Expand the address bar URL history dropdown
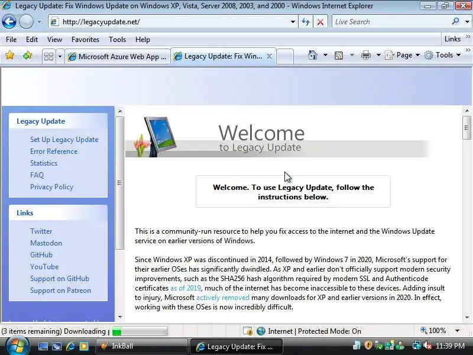The image size is (473, 355). [293, 22]
